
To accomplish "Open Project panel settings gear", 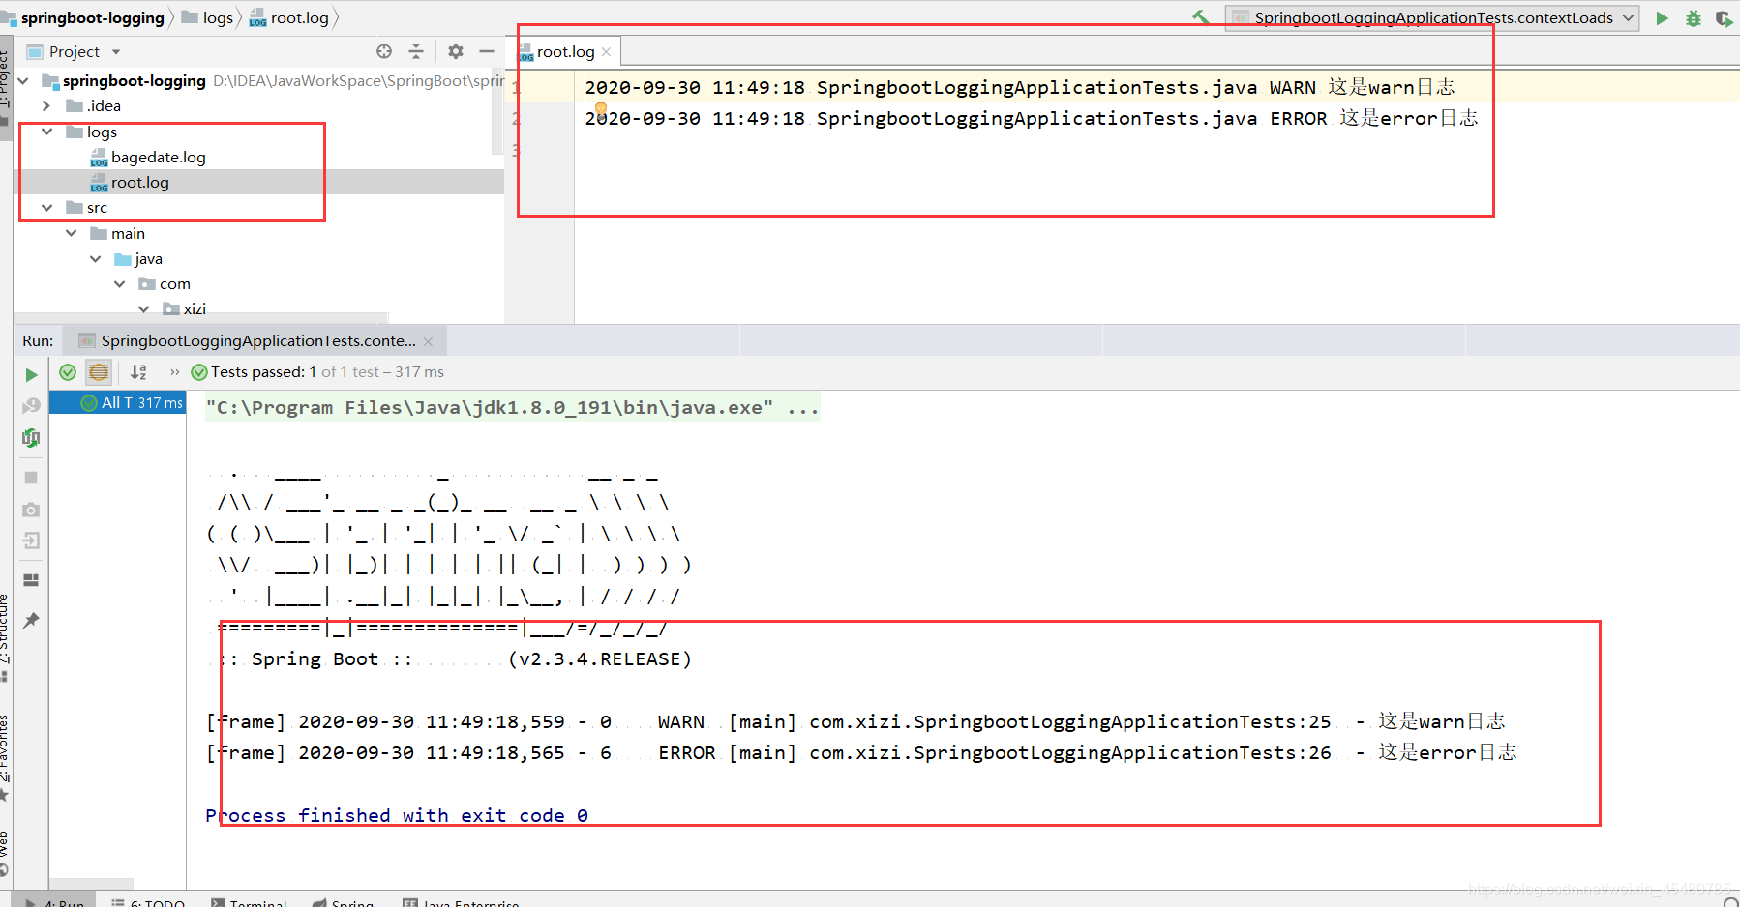I will [x=456, y=51].
